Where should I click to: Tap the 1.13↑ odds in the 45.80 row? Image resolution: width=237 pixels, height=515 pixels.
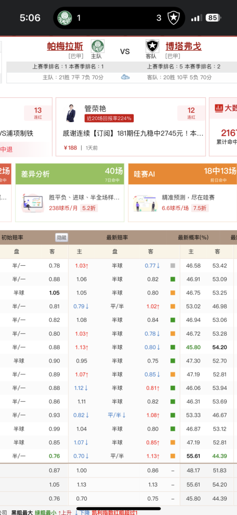click(x=82, y=347)
